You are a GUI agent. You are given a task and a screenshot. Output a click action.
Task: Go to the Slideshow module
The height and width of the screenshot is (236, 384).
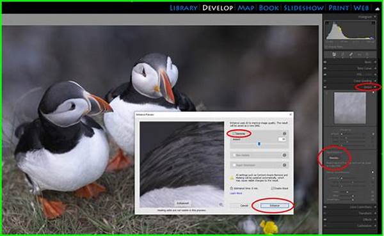(x=303, y=8)
